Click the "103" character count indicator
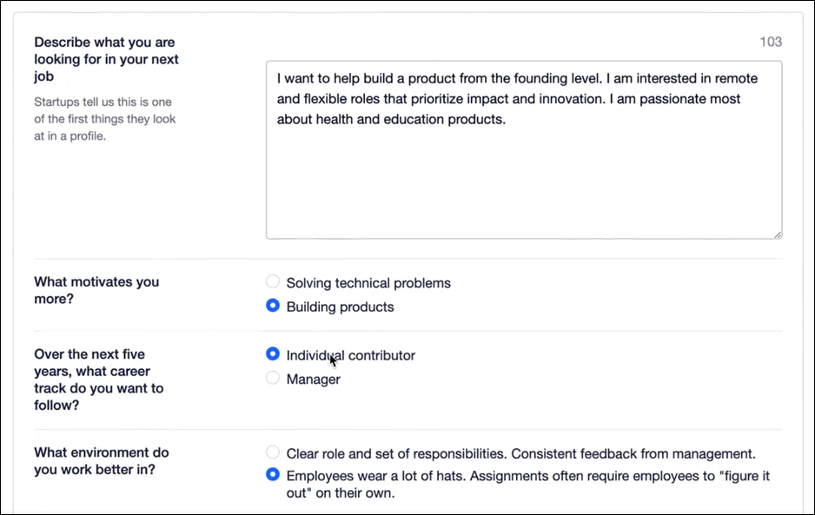 (x=771, y=42)
